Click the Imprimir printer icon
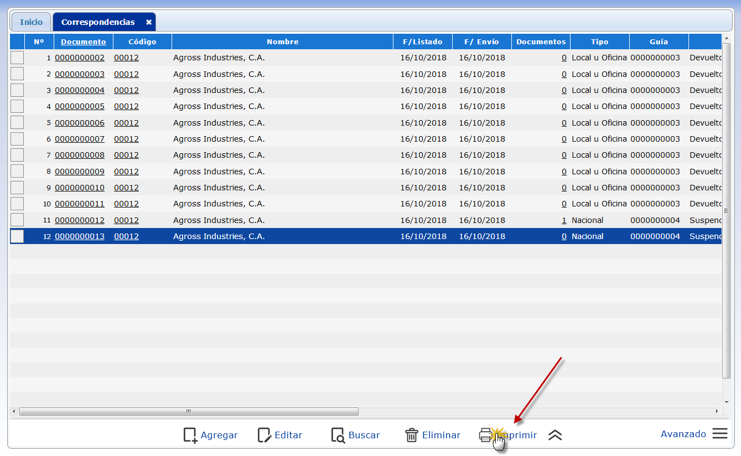Viewport: 741px width, 456px height. coord(485,435)
